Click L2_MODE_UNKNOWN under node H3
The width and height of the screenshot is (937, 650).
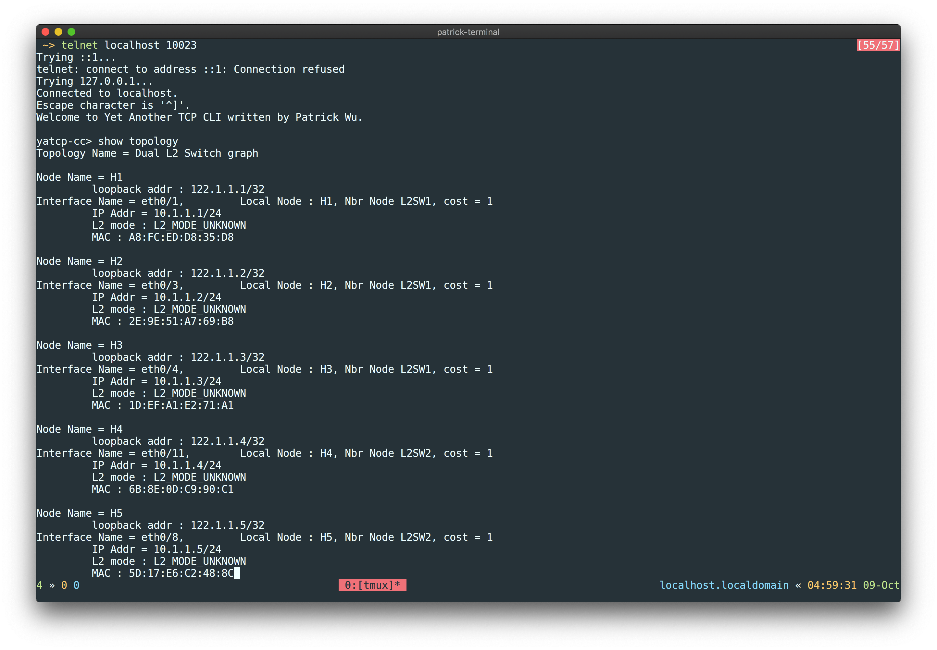click(x=200, y=393)
